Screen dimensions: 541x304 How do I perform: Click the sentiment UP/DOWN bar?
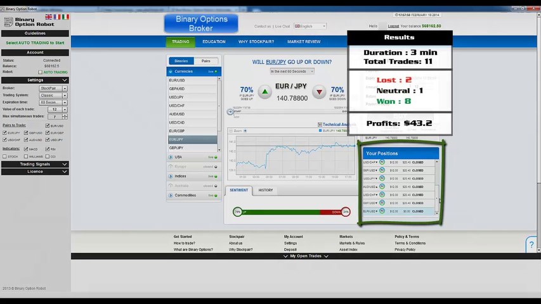(292, 212)
